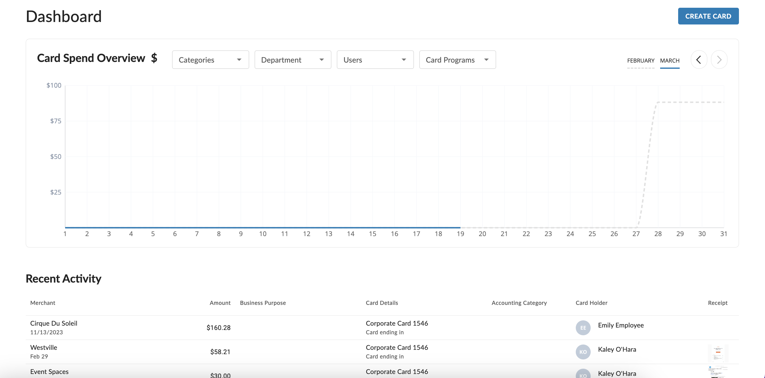
Task: Click Emily Employee's EE avatar
Action: coord(583,328)
